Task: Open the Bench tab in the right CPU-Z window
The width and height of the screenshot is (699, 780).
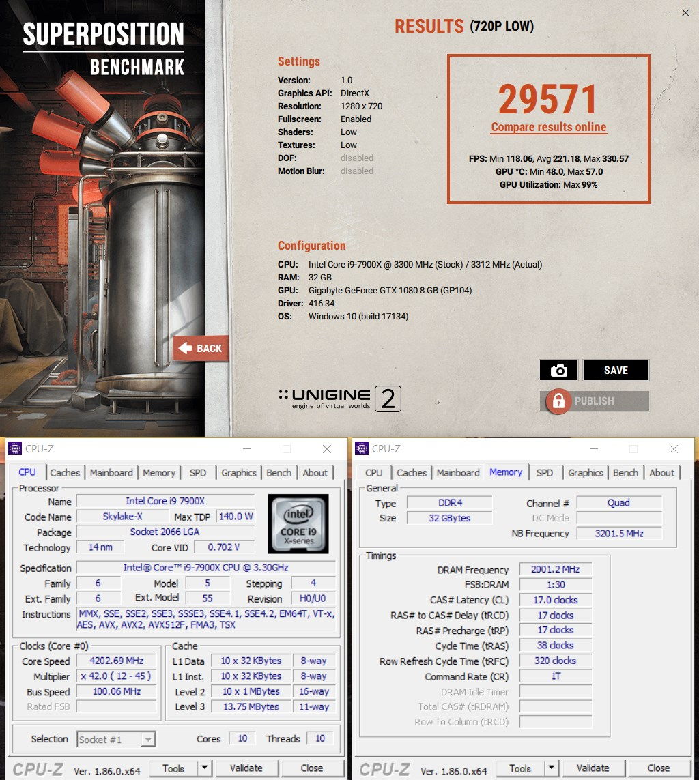Action: click(625, 473)
